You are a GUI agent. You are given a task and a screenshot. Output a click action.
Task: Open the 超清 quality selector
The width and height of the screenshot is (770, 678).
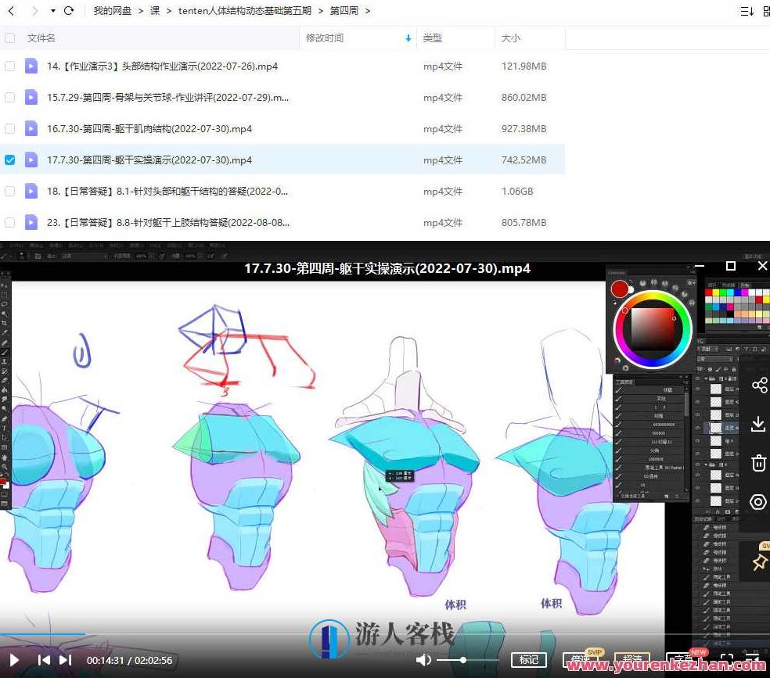(x=632, y=659)
